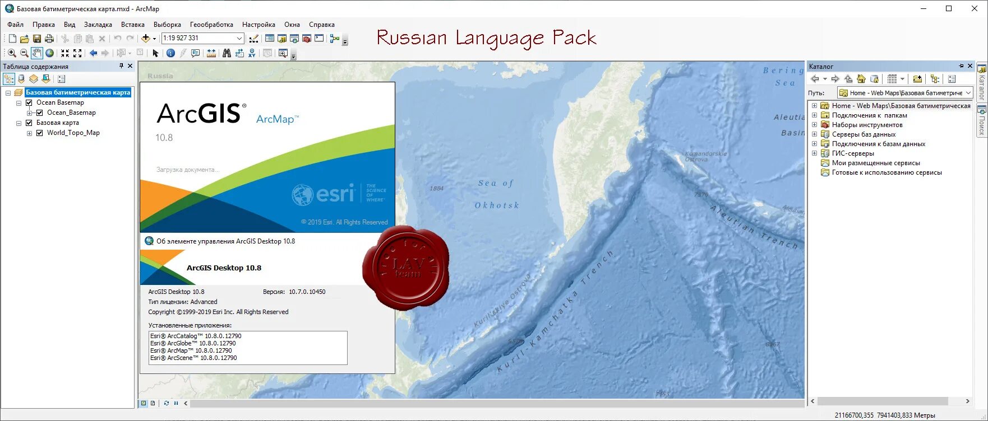This screenshot has width=988, height=421.
Task: Open Table of Contents options icon
Action: 62,79
